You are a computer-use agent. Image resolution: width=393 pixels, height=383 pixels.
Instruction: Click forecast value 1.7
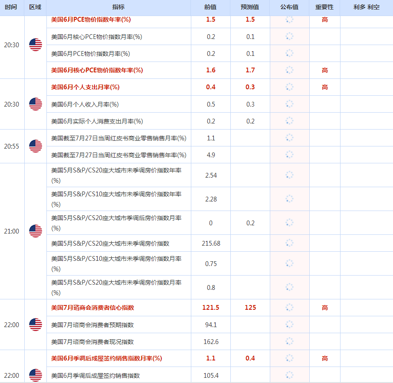pos(250,70)
